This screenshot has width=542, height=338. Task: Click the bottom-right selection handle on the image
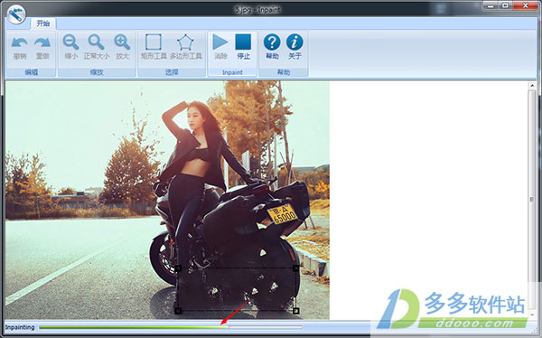296,311
